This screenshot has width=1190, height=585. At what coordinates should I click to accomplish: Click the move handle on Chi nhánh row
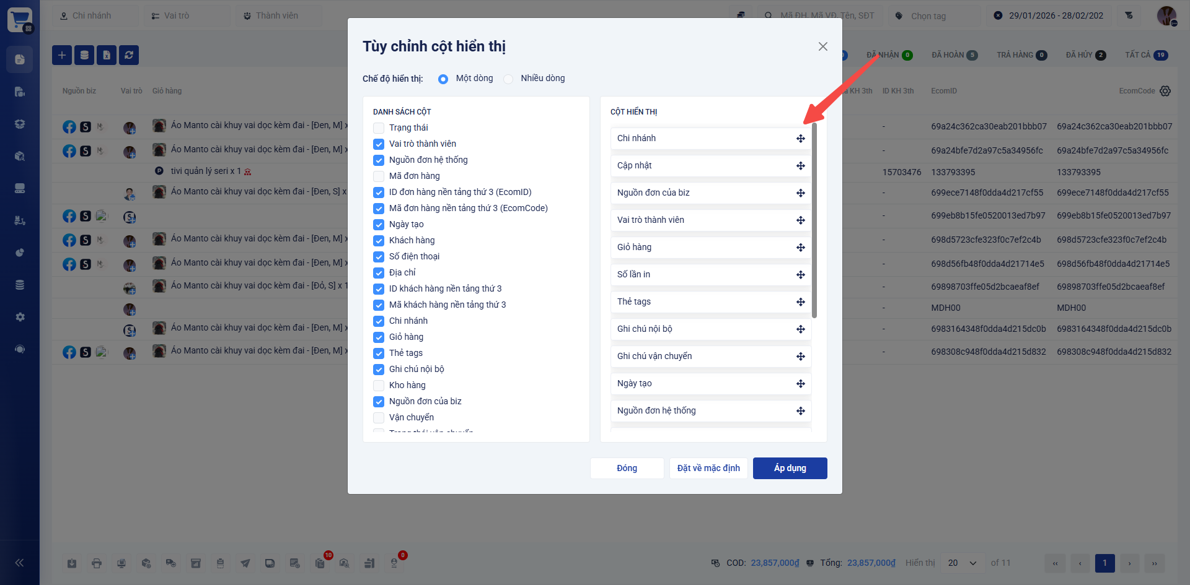click(x=800, y=139)
